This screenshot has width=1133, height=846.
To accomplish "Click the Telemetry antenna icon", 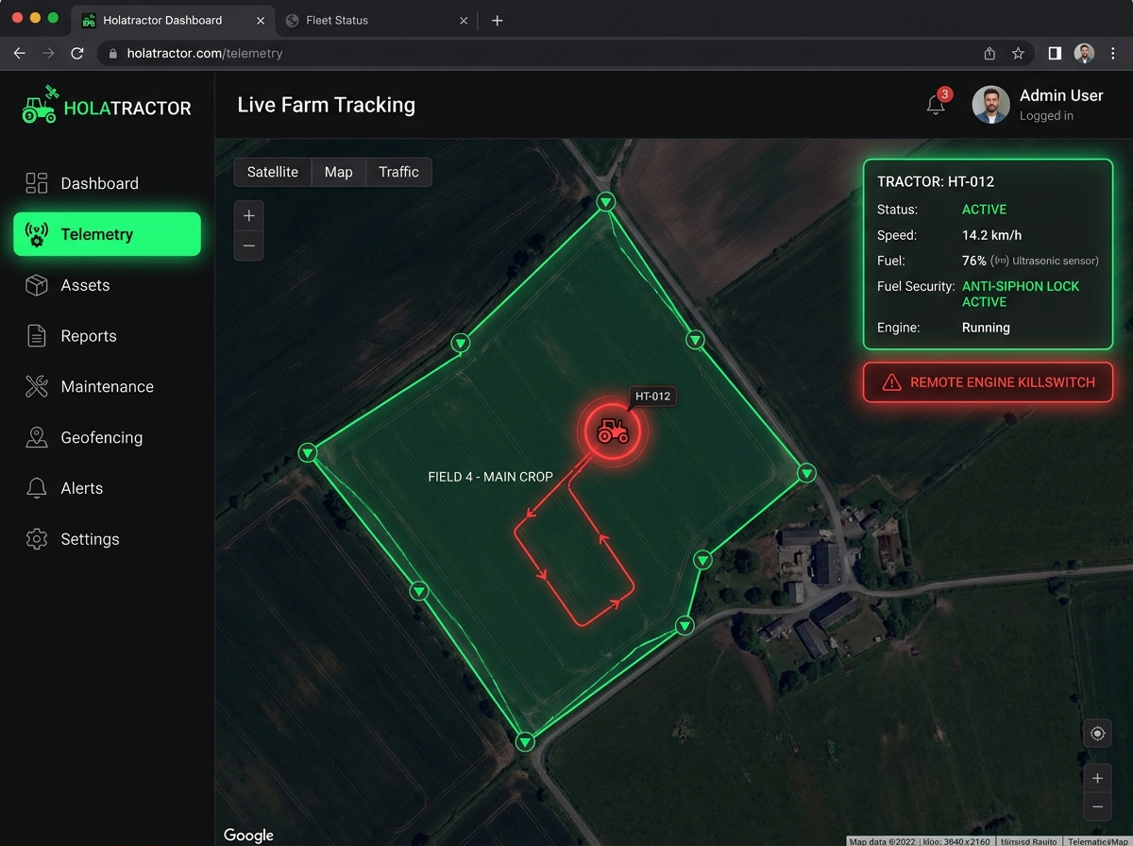I will pyautogui.click(x=37, y=234).
